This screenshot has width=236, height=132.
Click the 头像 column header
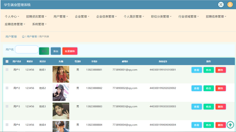[x=61, y=62]
